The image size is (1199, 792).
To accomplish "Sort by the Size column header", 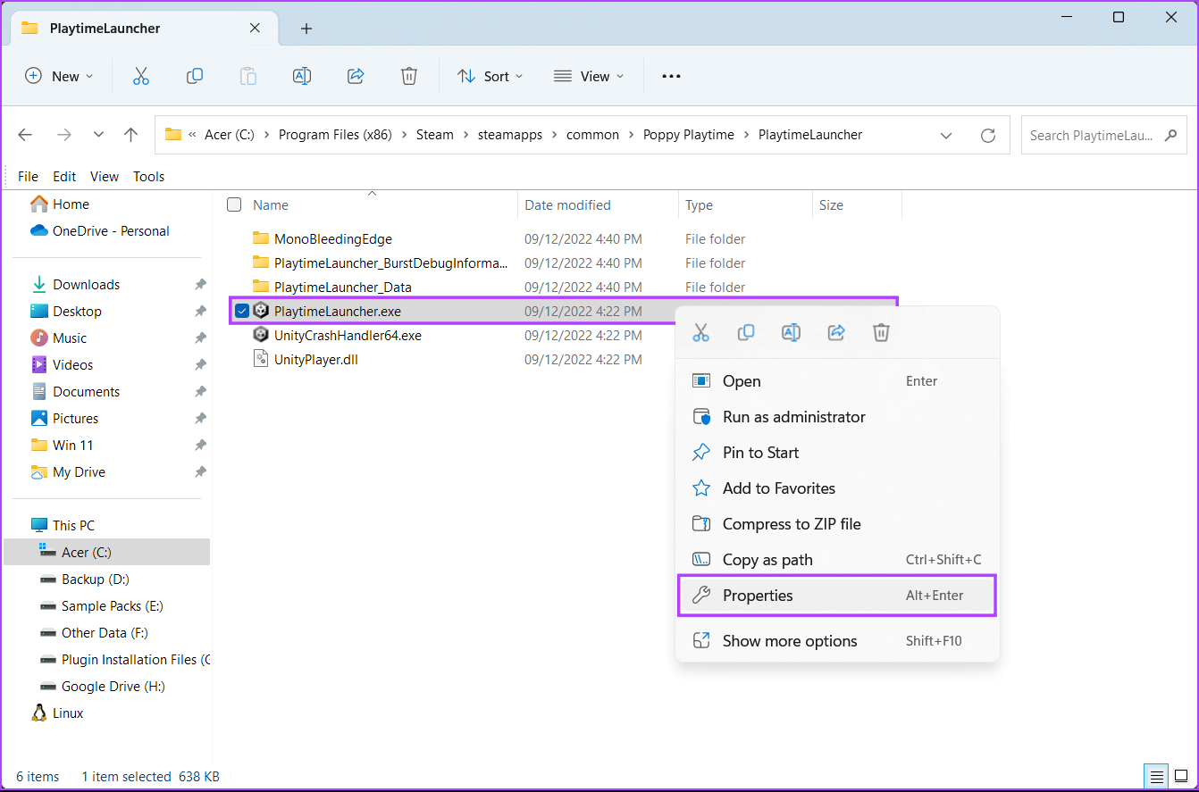I will coord(831,205).
